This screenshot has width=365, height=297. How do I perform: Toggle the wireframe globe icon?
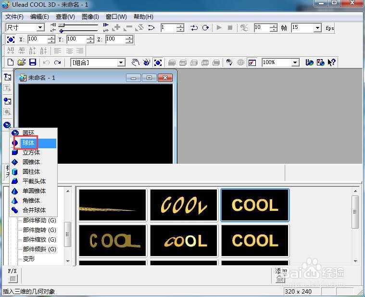(x=240, y=63)
